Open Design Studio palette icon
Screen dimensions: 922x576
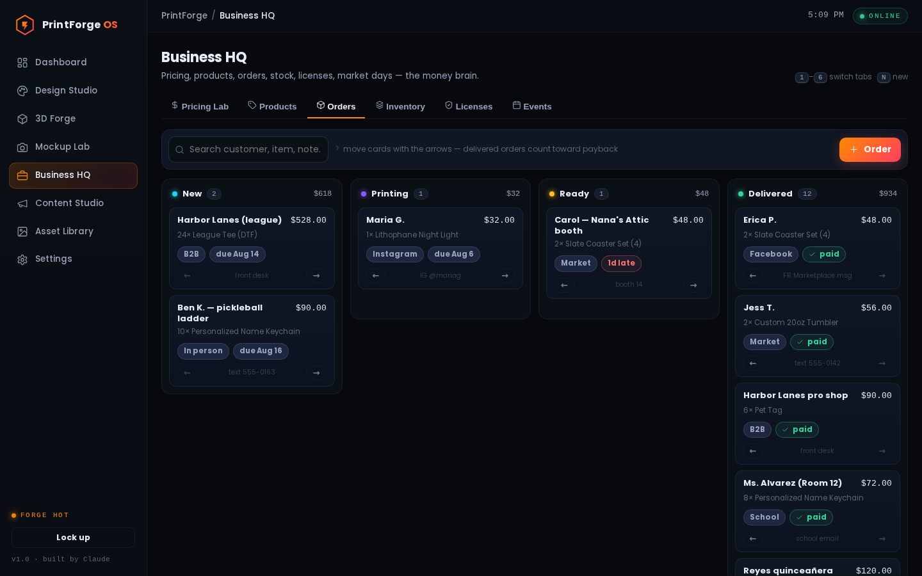pyautogui.click(x=22, y=91)
